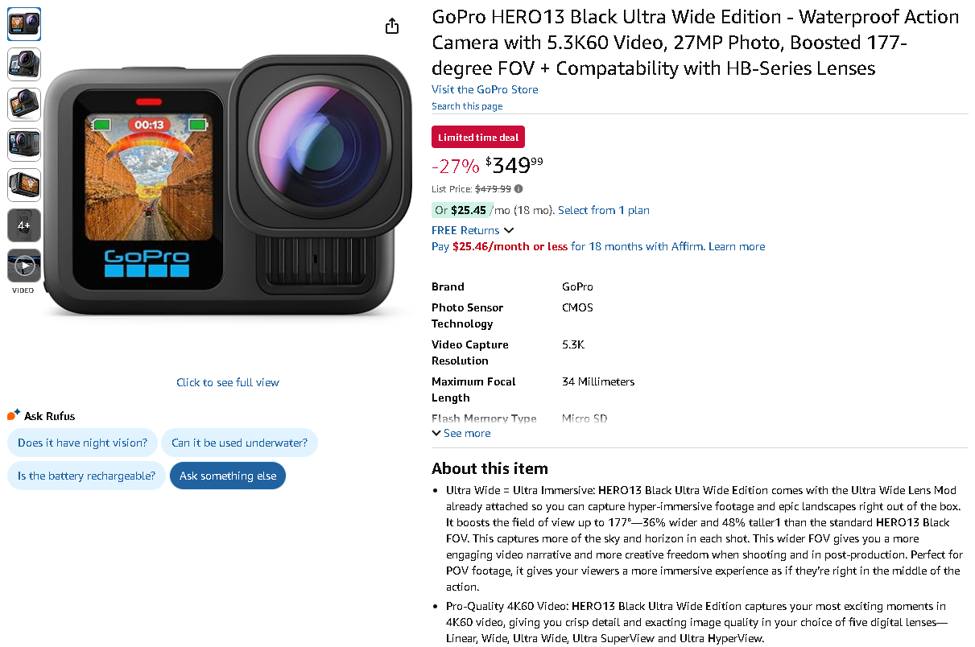Visit the GoPro Store link
This screenshot has width=975, height=647.
tap(485, 89)
